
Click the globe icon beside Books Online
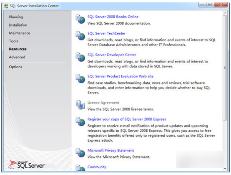pos(80,19)
